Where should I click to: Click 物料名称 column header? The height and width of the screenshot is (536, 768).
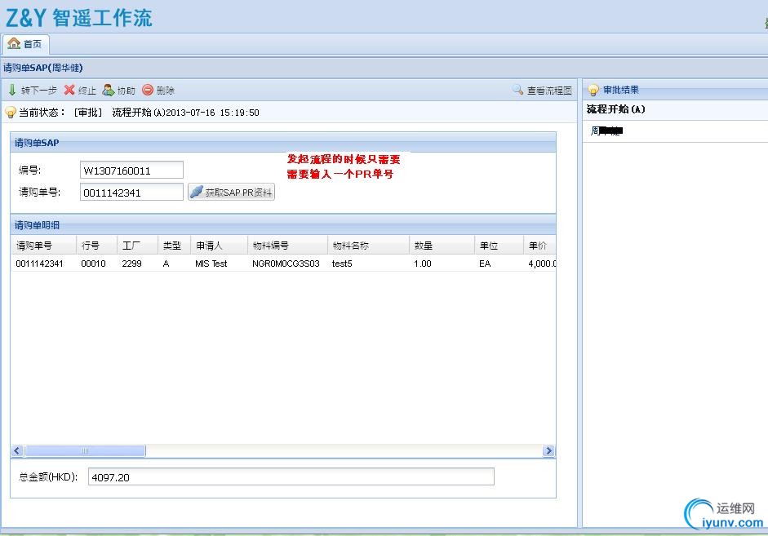(368, 246)
